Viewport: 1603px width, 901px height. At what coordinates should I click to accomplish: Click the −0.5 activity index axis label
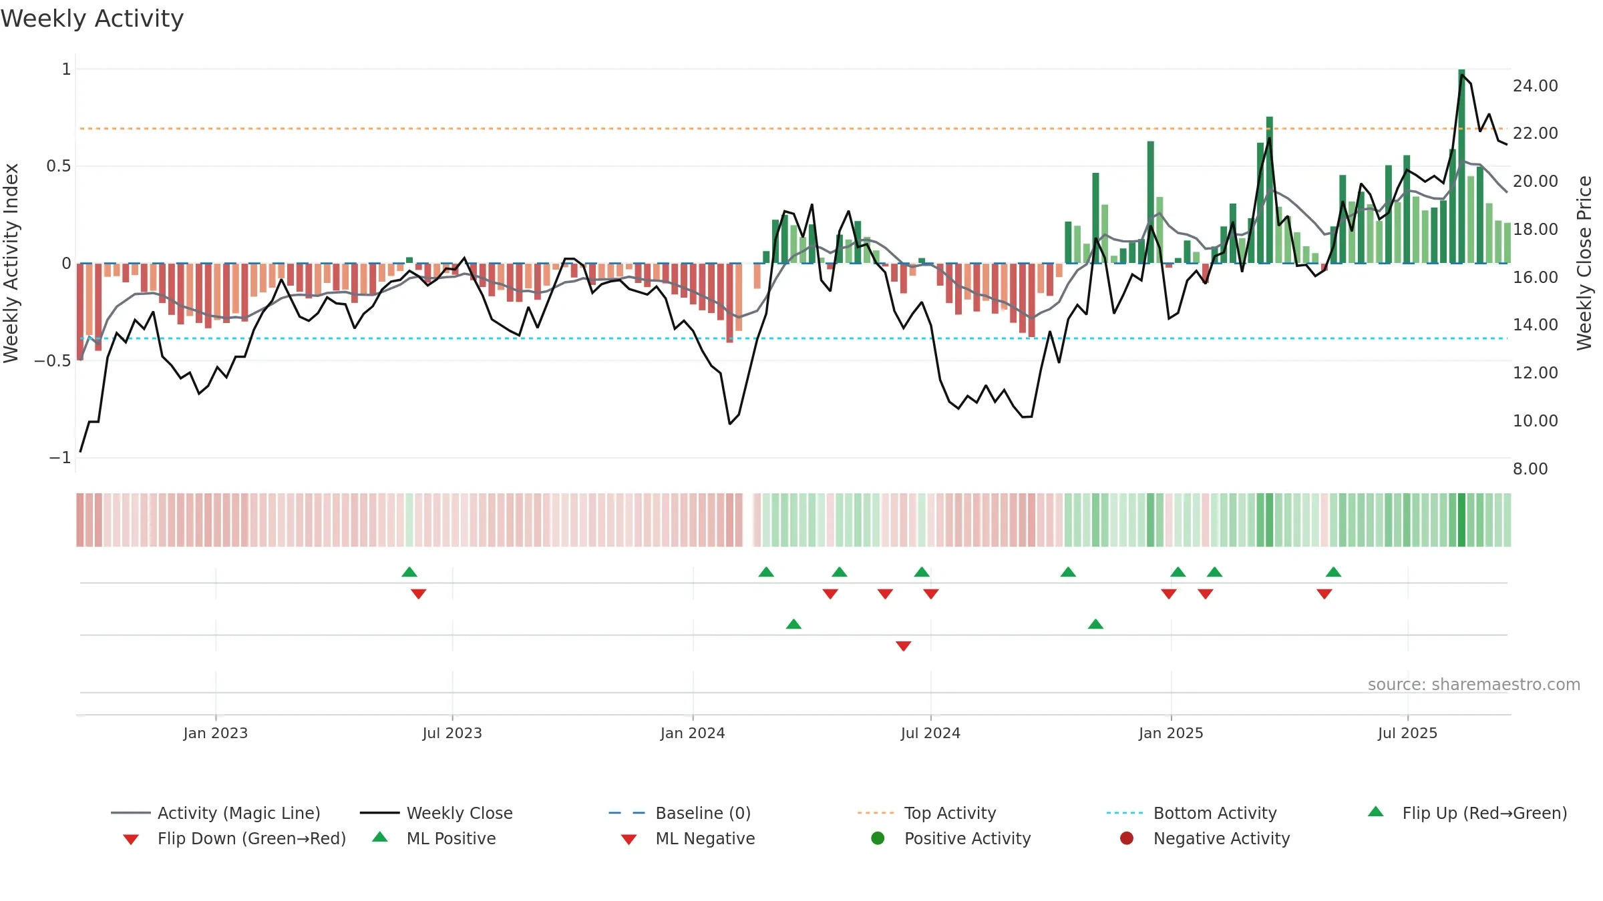(53, 360)
